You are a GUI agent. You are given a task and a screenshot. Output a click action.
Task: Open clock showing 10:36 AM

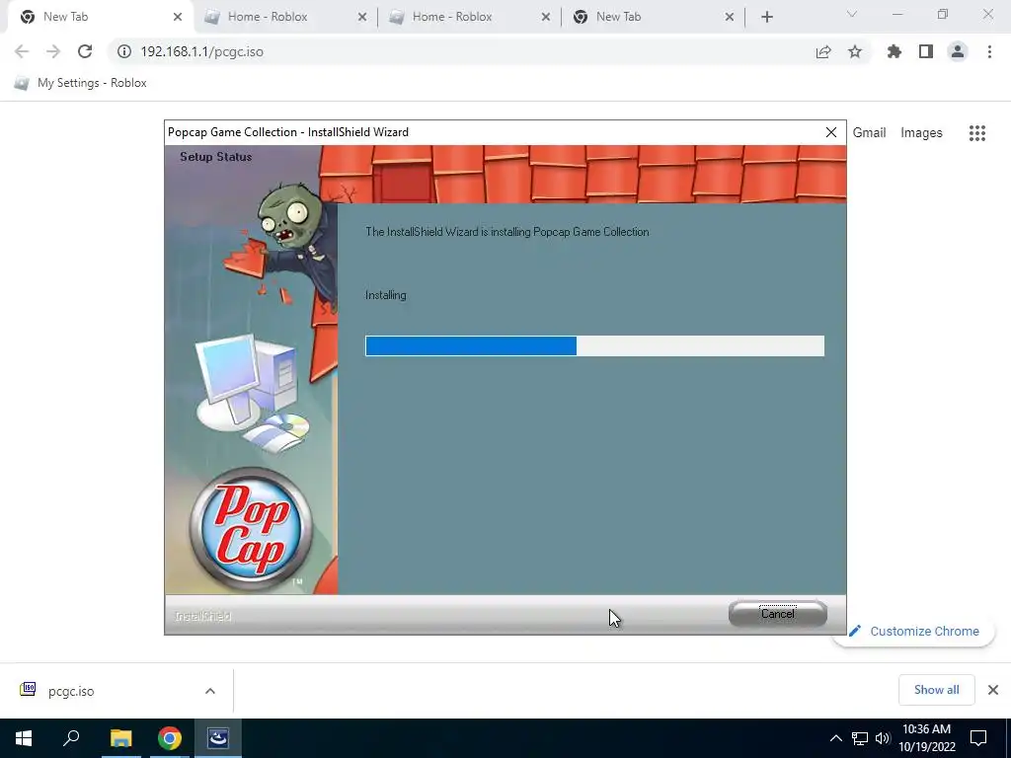click(x=926, y=738)
